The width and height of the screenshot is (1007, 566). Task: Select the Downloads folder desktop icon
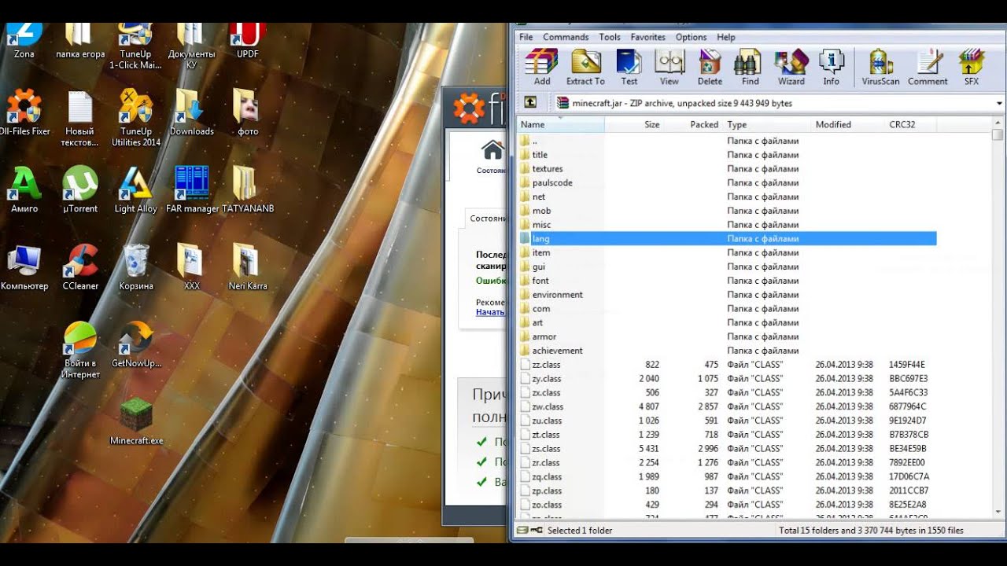192,112
